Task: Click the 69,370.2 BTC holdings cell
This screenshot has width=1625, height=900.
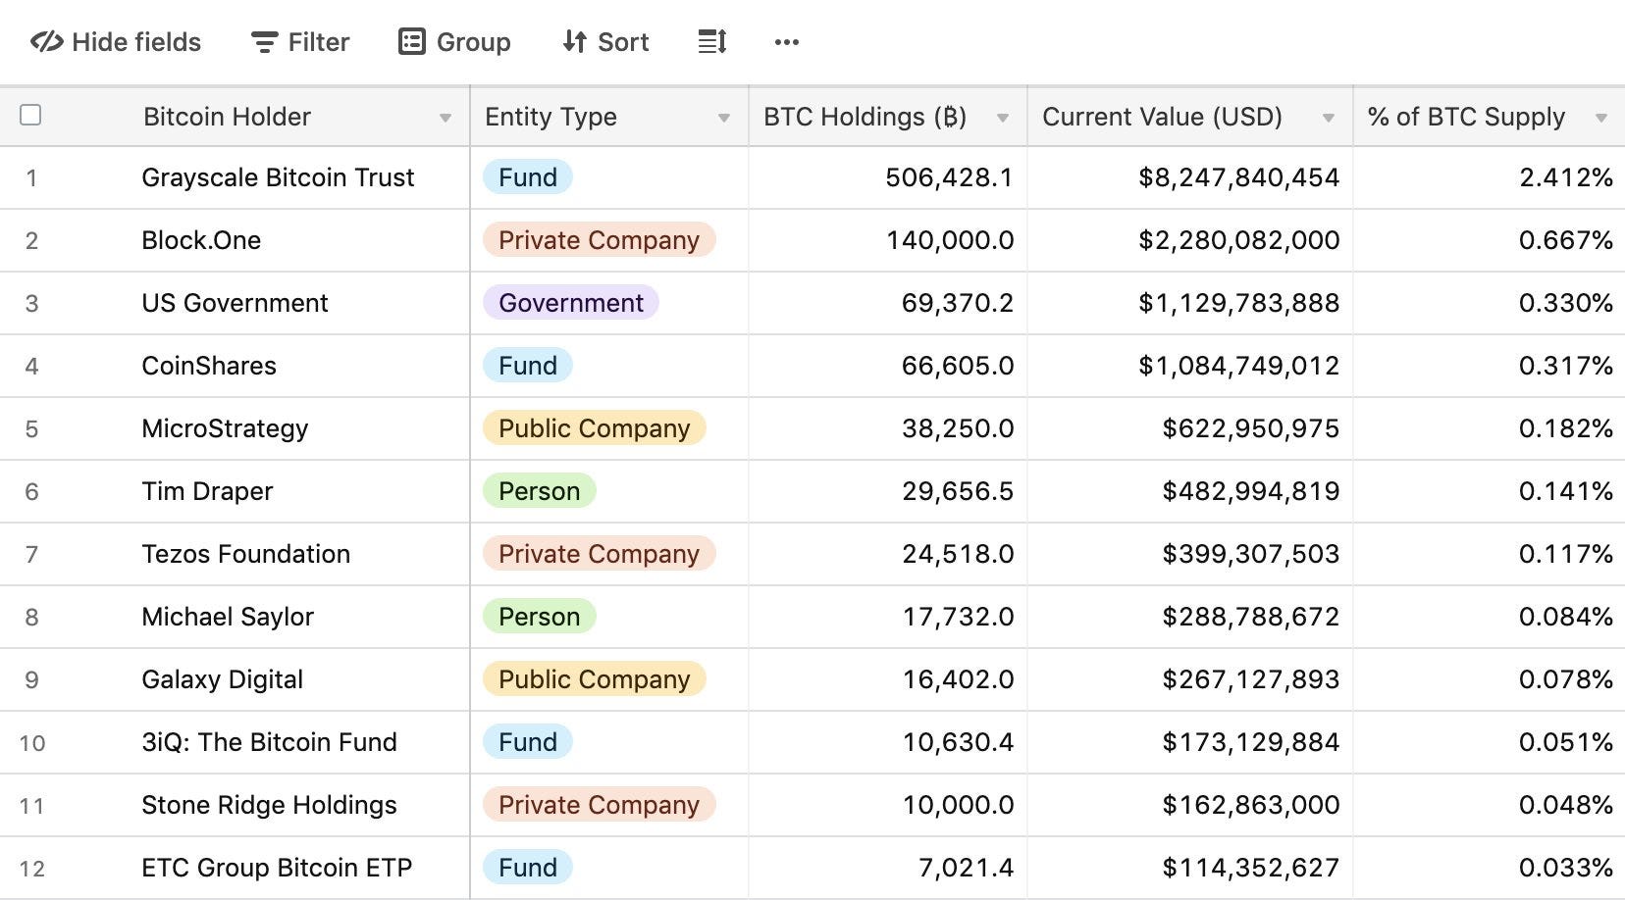Action: tap(888, 303)
